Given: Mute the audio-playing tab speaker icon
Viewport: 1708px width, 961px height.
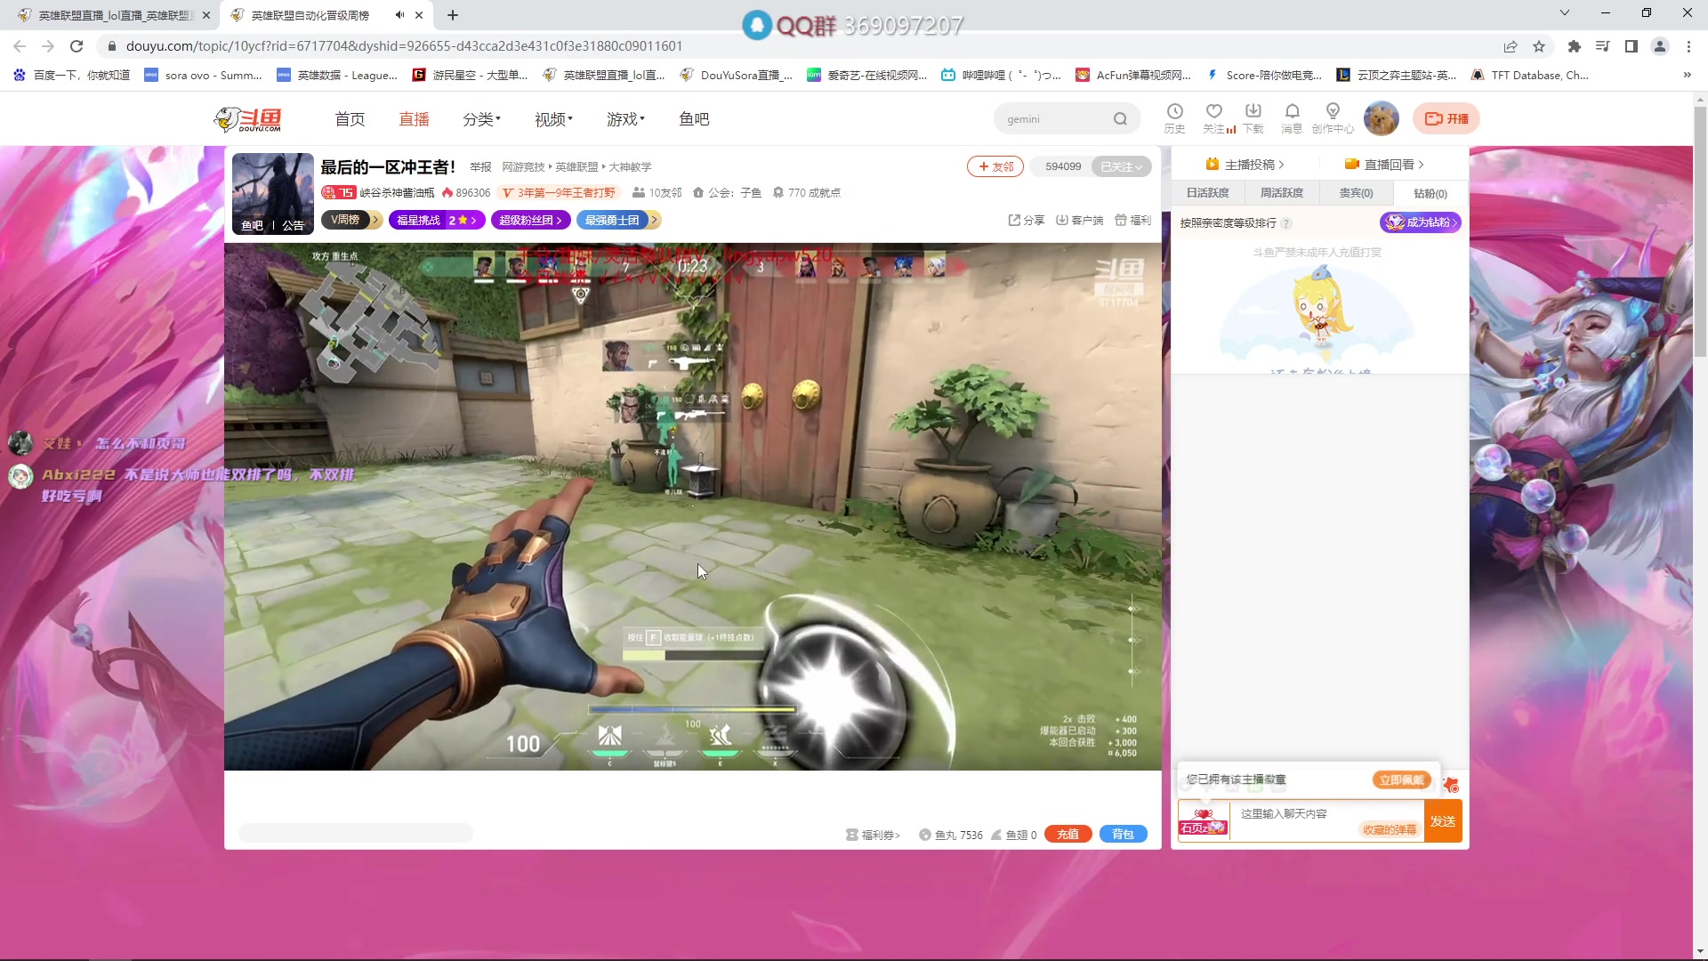Looking at the screenshot, I should click(x=399, y=15).
